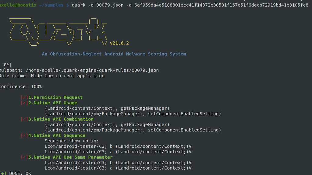
Task: Click 'C3; a' line under Native API Sequence
Action: click(x=118, y=152)
